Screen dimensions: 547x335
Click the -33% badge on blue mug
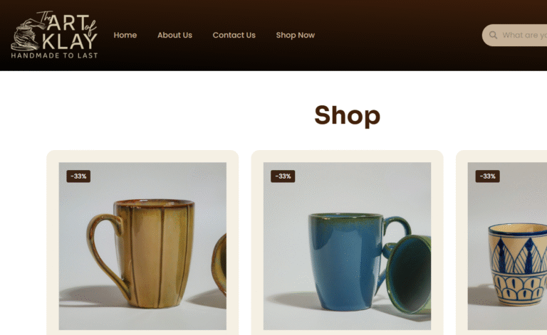pos(283,176)
